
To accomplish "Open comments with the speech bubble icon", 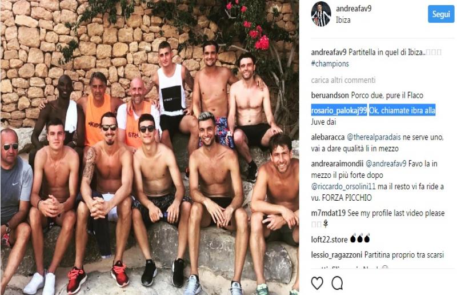I will pyautogui.click(x=337, y=283).
